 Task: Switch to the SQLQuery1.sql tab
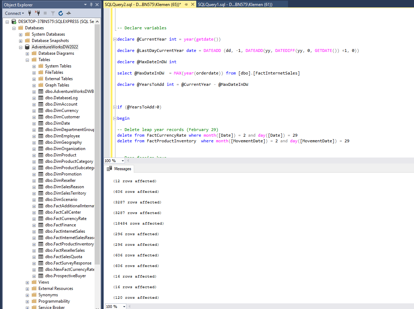click(235, 4)
